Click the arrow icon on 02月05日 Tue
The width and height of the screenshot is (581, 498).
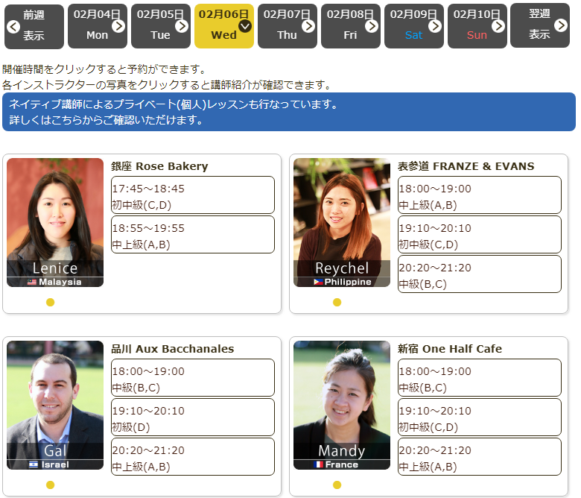pyautogui.click(x=182, y=27)
